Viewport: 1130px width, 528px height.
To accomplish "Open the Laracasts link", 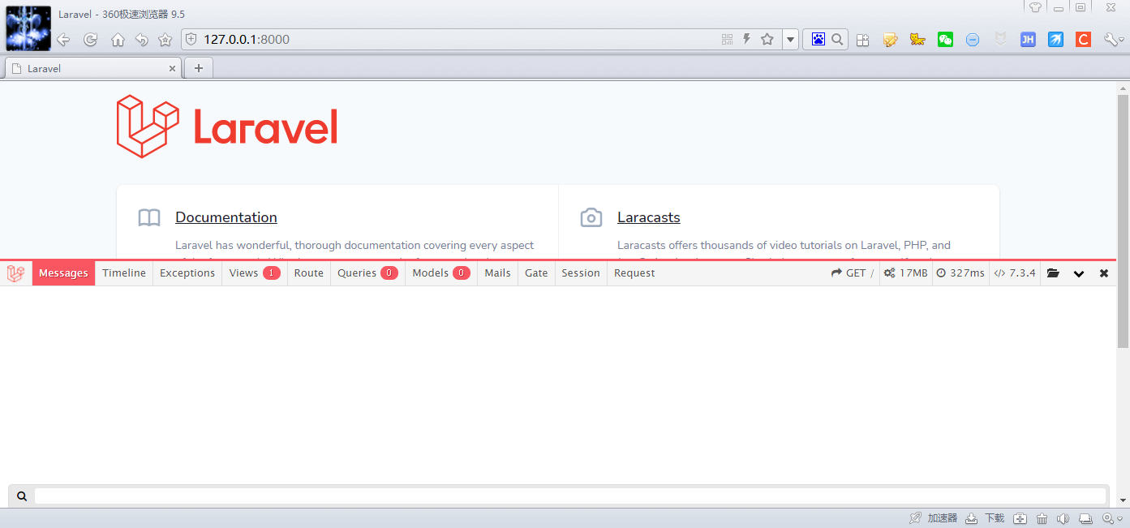I will [648, 217].
